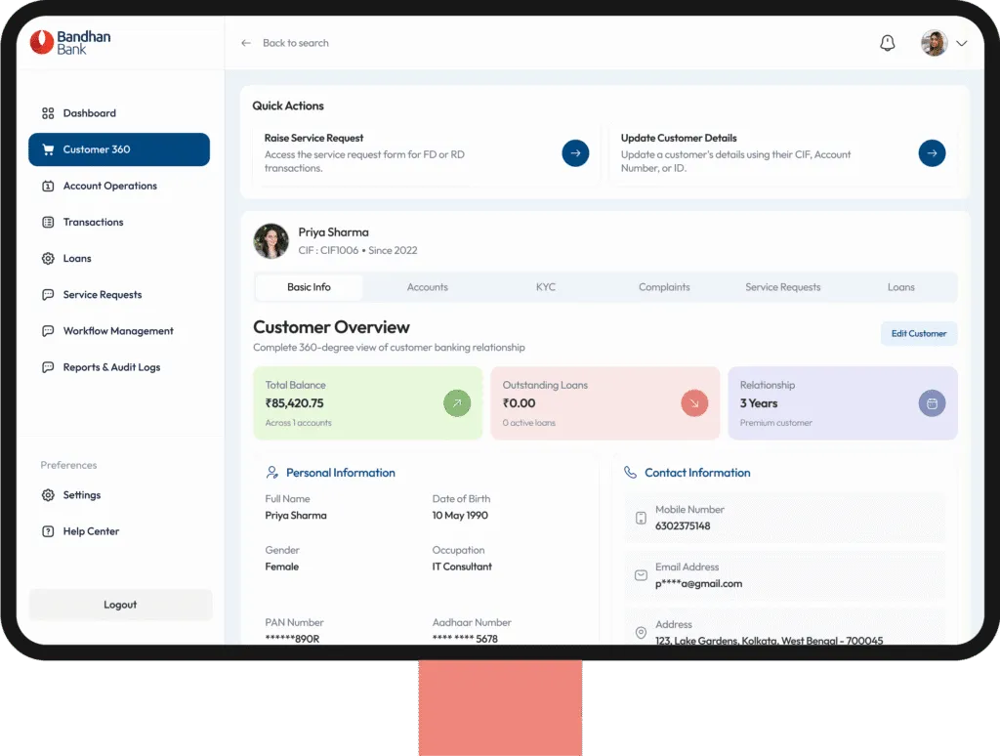Click the mobile number phone icon
Viewport: 1000px width, 756px height.
click(641, 518)
